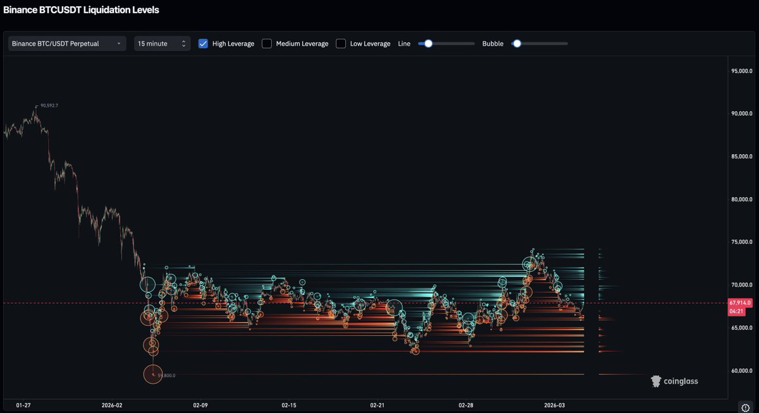Click the 59,800.0 low price marker
This screenshot has width=759, height=413.
tap(166, 375)
